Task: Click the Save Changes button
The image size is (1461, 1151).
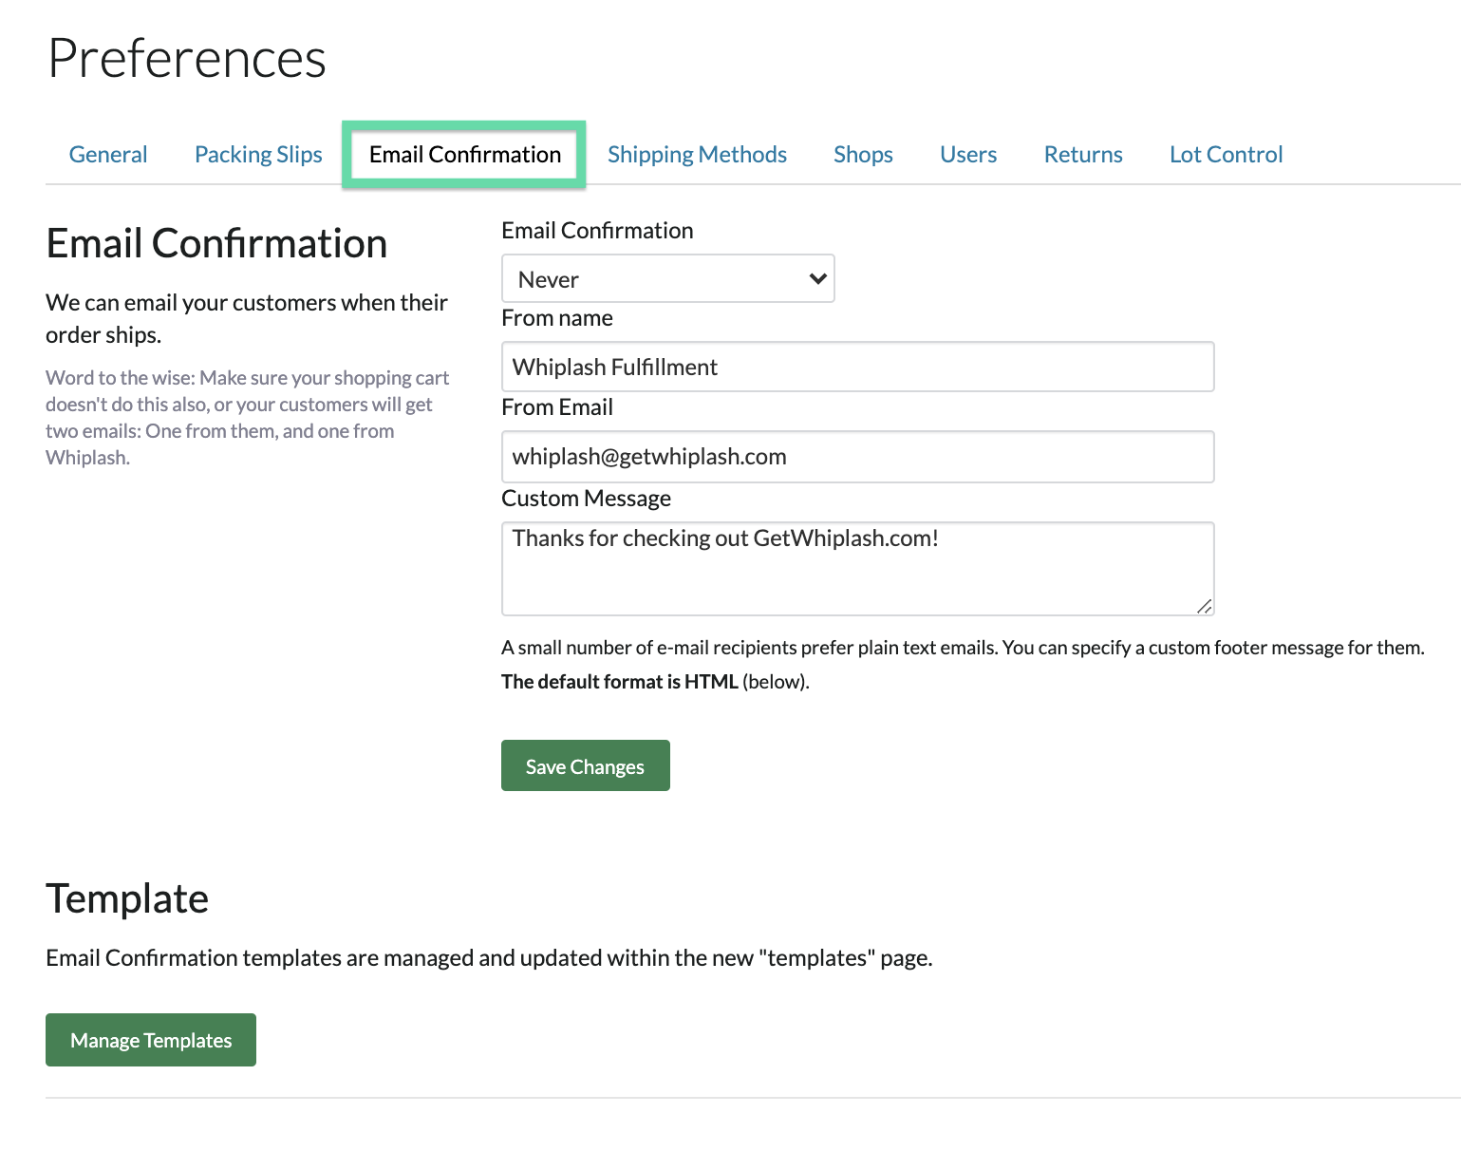Action: [586, 765]
